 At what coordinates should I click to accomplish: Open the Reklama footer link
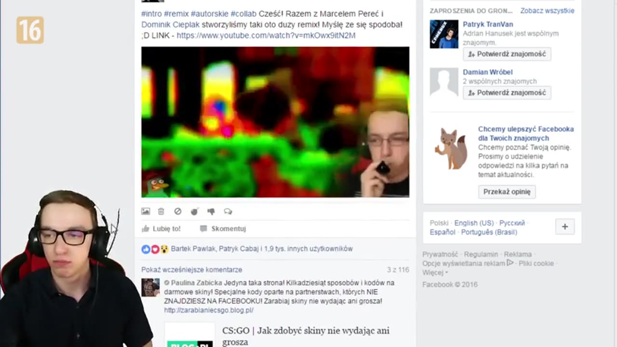518,254
